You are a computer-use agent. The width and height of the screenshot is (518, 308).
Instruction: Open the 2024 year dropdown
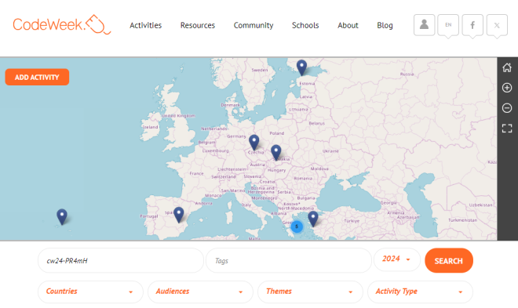click(397, 259)
